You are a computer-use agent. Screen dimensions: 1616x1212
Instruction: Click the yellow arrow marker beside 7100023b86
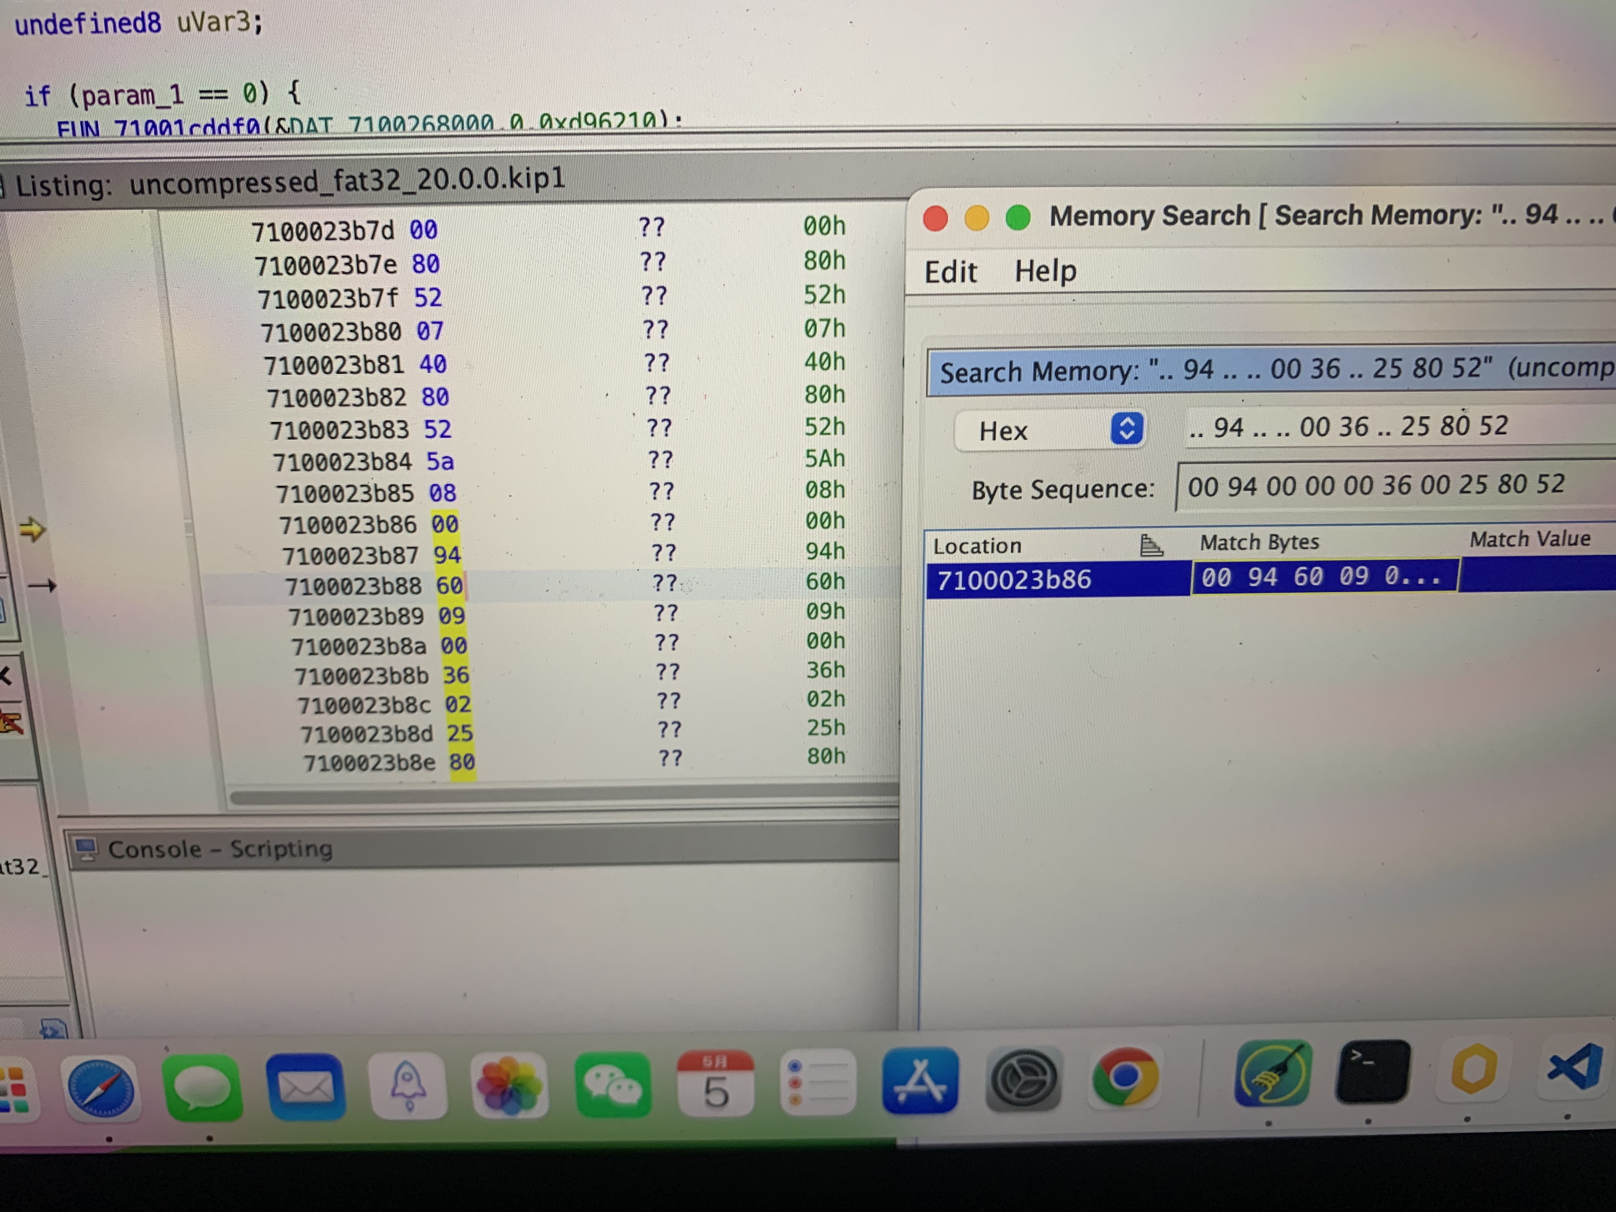[32, 529]
